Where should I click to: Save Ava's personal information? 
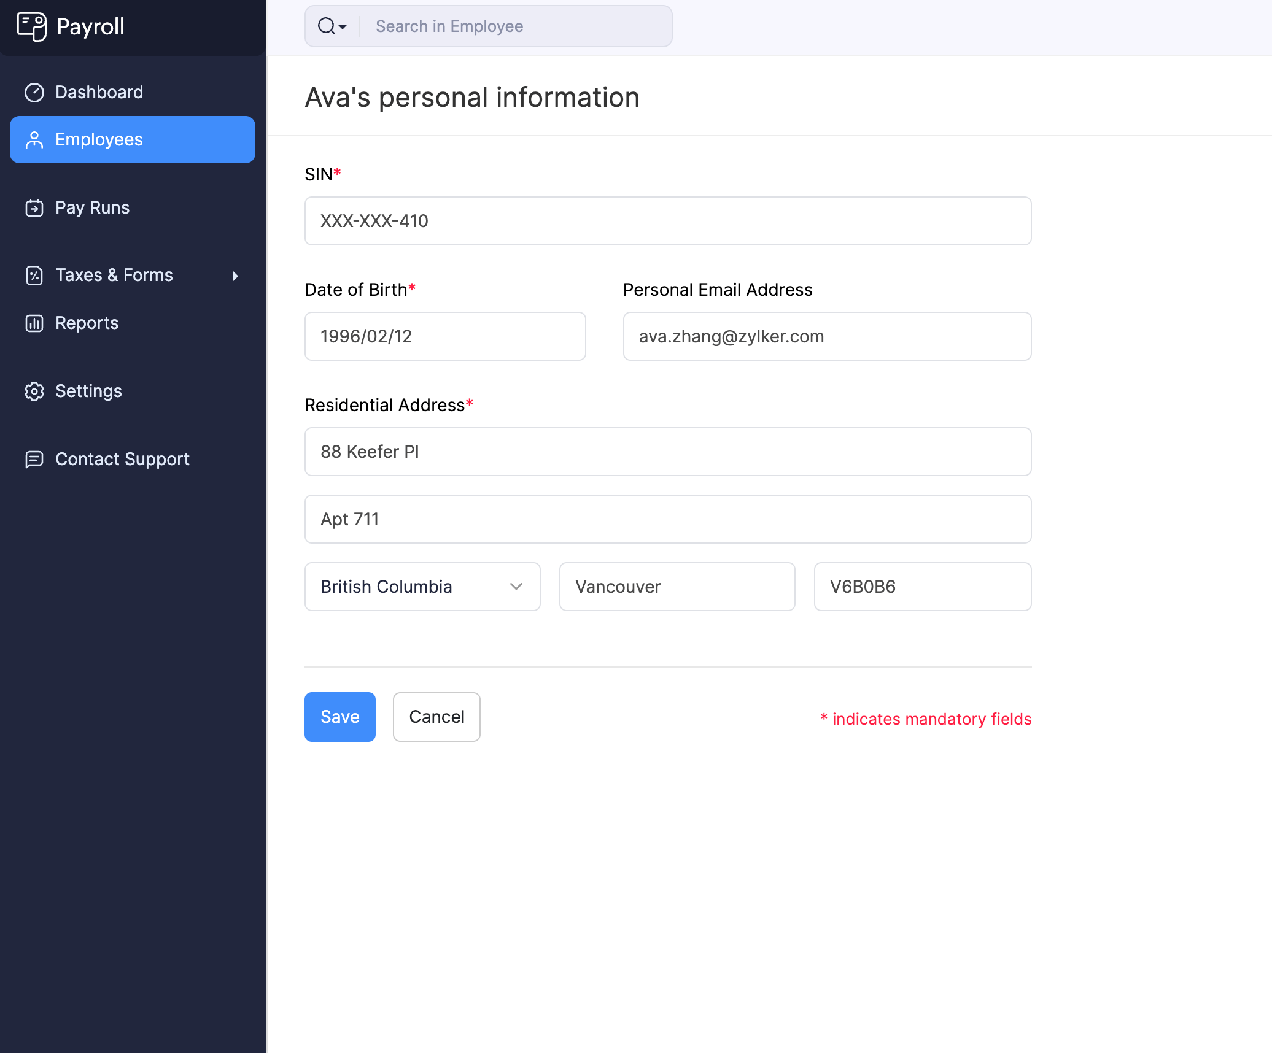(339, 717)
